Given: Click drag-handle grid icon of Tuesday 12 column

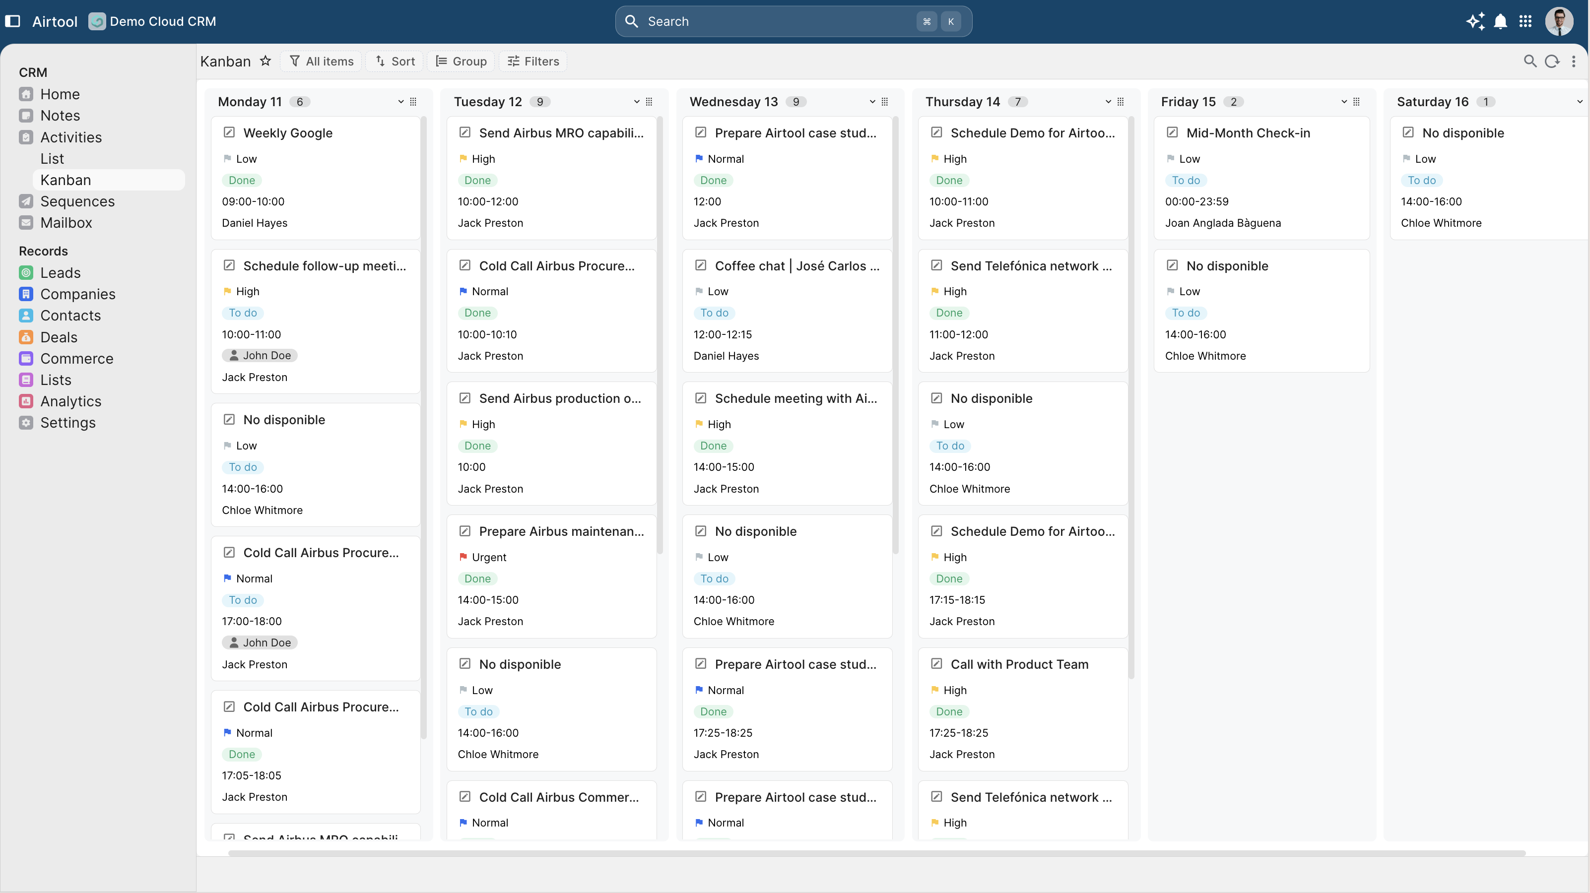Looking at the screenshot, I should pyautogui.click(x=649, y=101).
